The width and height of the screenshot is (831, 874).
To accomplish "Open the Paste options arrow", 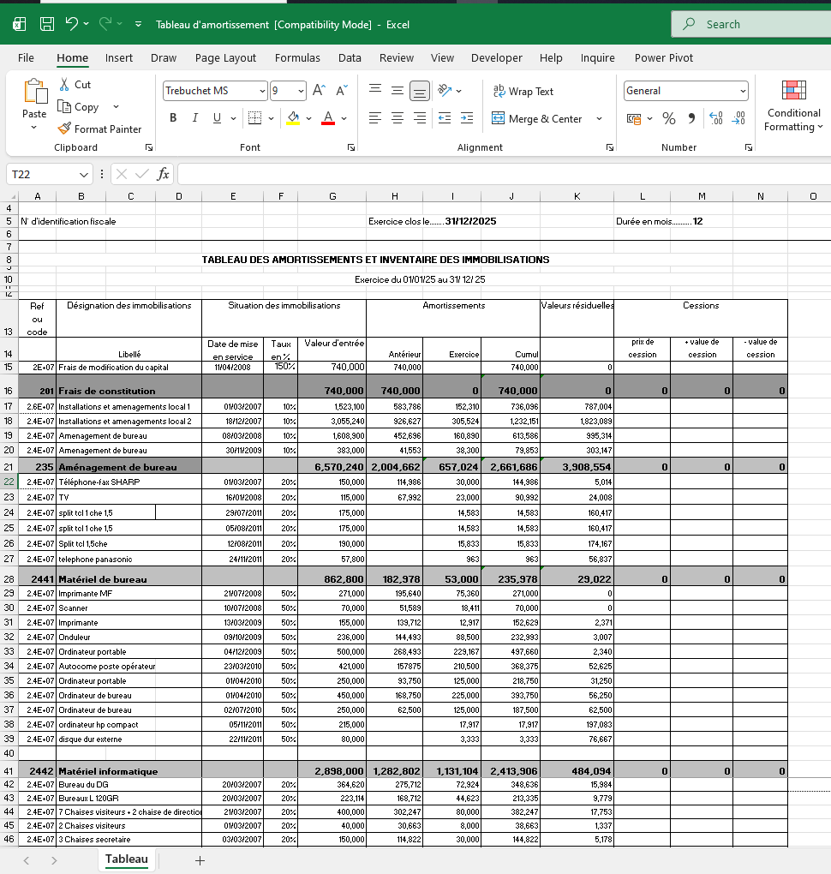I will click(34, 128).
